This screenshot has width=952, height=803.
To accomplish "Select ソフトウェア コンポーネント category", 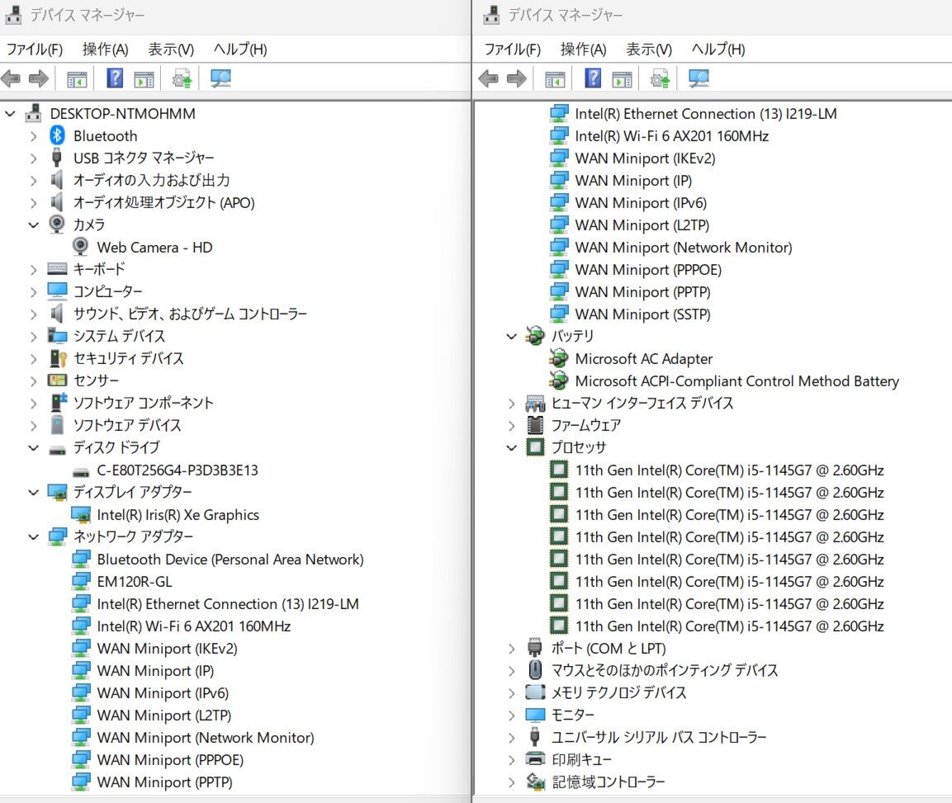I will (x=144, y=403).
